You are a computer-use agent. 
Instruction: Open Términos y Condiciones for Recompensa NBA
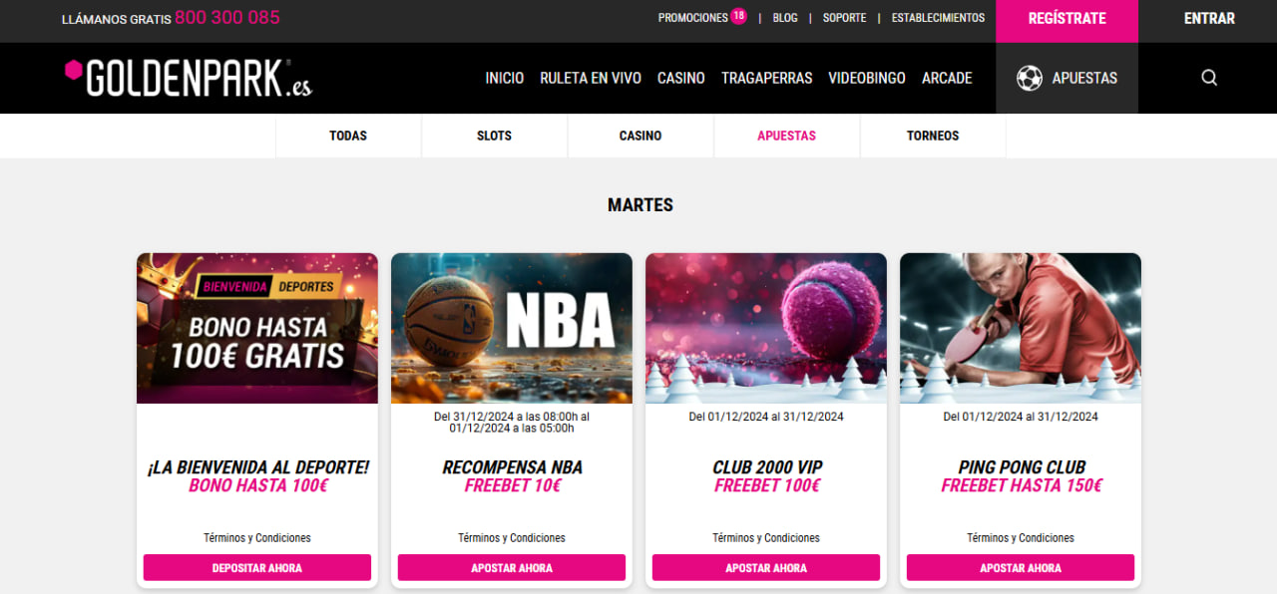[x=512, y=537]
